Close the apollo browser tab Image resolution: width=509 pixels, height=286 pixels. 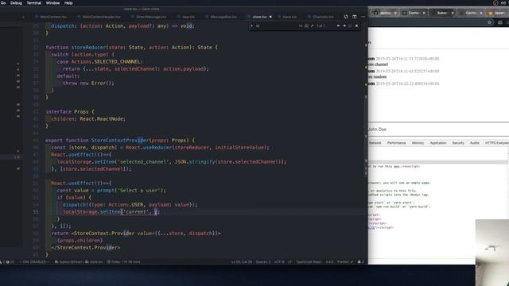click(x=395, y=13)
